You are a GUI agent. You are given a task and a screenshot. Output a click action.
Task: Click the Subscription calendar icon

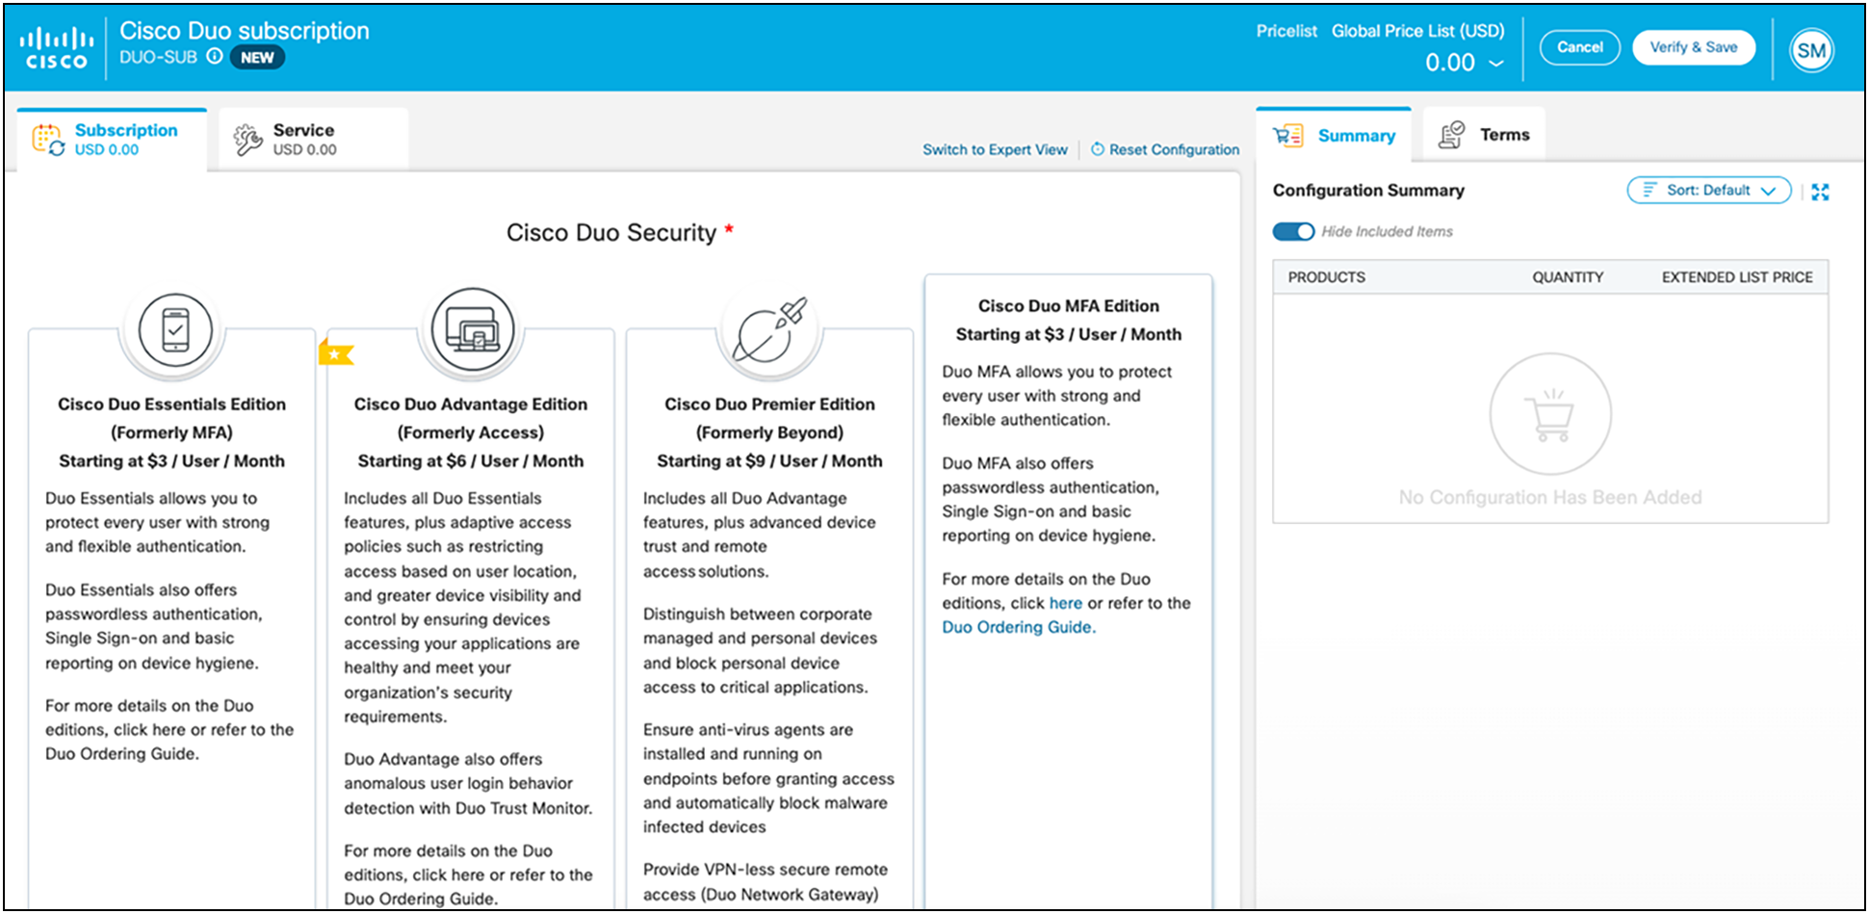[48, 140]
